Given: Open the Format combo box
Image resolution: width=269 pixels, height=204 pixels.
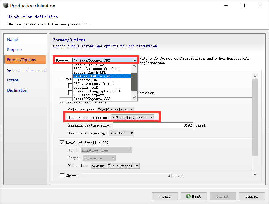Looking at the screenshot, I should pos(105,61).
